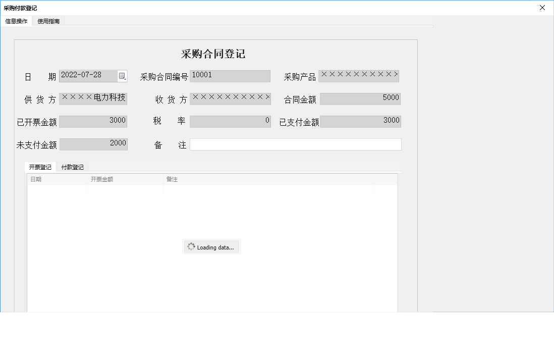
Task: Select the 开票登记 tab
Action: [x=40, y=167]
